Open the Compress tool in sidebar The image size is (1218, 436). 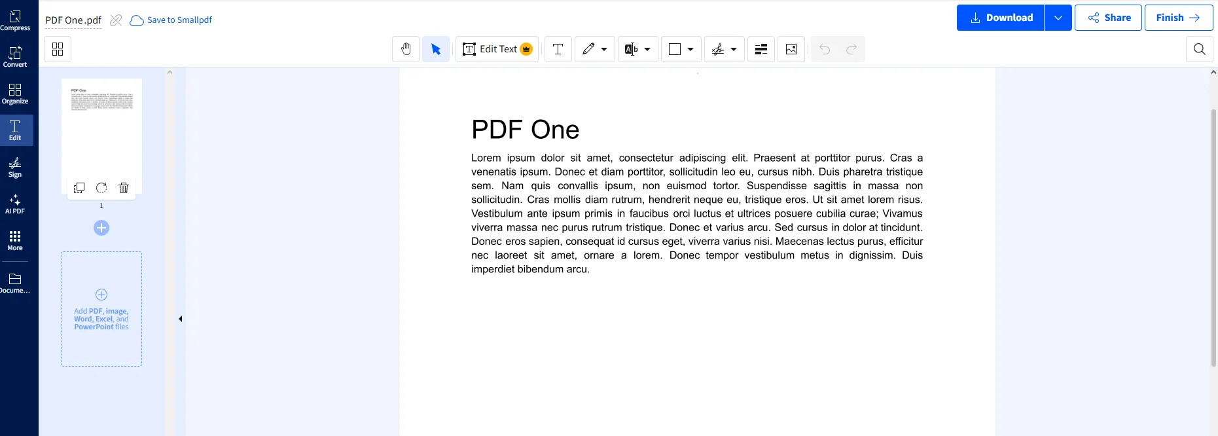pos(15,20)
